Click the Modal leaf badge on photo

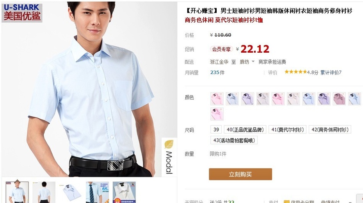pyautogui.click(x=169, y=157)
